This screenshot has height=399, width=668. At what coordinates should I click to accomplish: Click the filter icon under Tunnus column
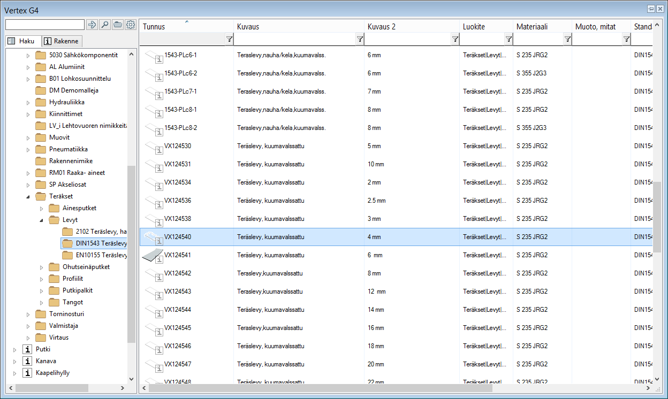point(229,39)
